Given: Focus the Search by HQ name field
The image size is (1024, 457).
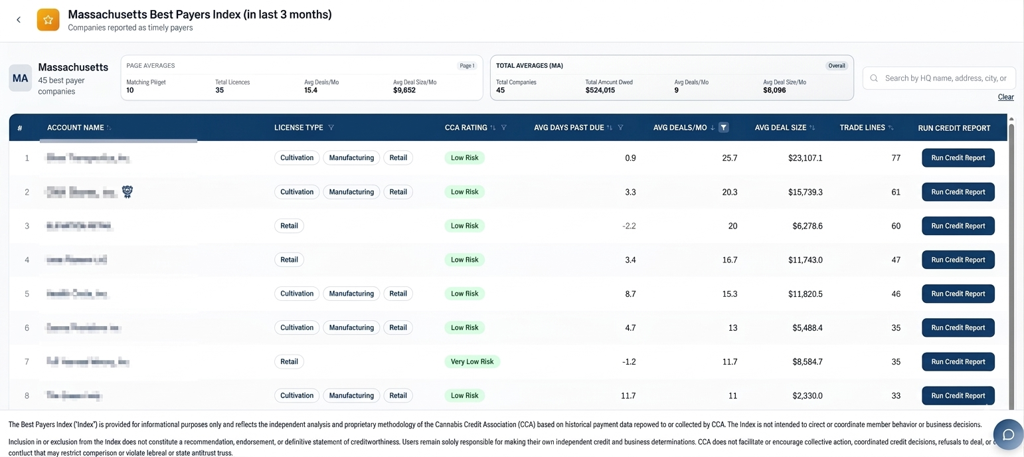Looking at the screenshot, I should [939, 78].
